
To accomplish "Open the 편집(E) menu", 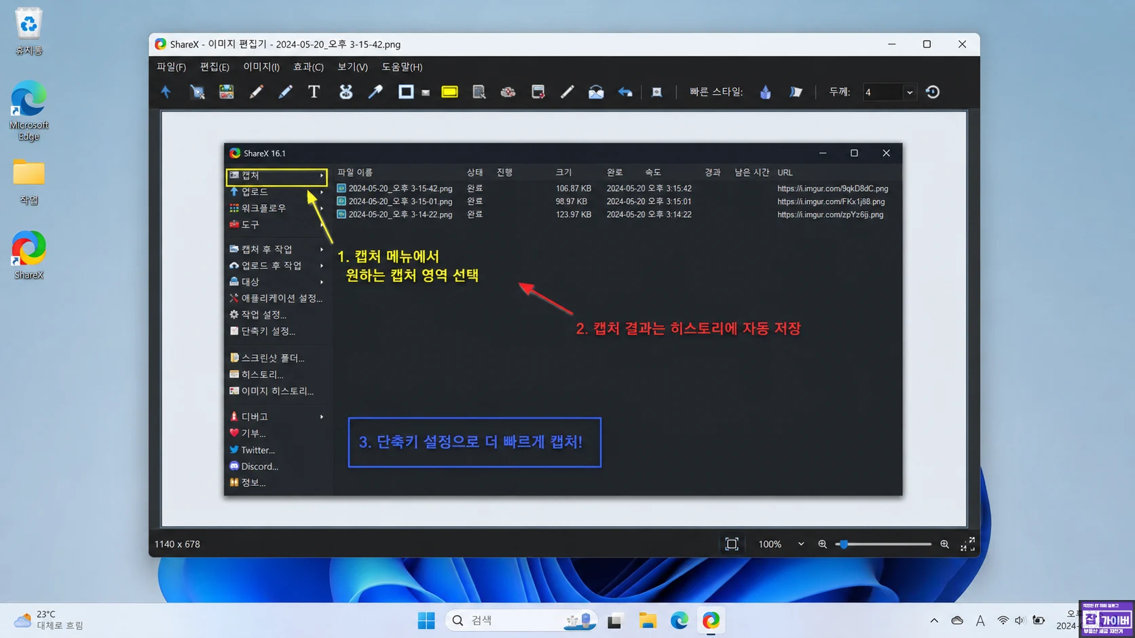I will click(x=215, y=66).
